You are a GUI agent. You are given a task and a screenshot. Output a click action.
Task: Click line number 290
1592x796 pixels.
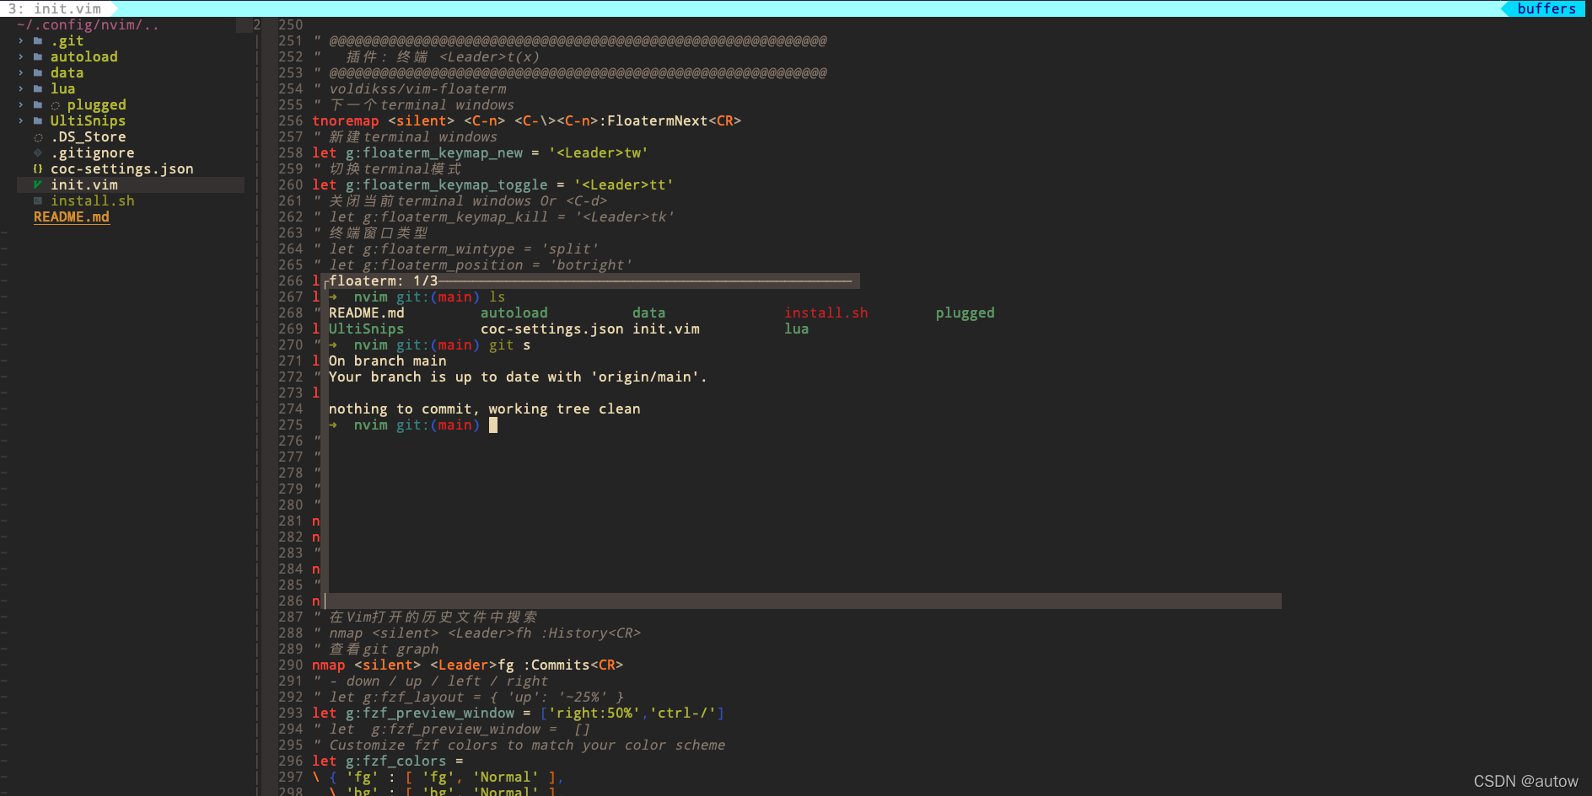click(291, 665)
